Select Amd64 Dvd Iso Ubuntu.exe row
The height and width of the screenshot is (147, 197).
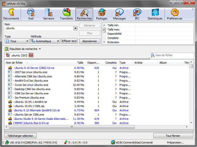pos(97,81)
